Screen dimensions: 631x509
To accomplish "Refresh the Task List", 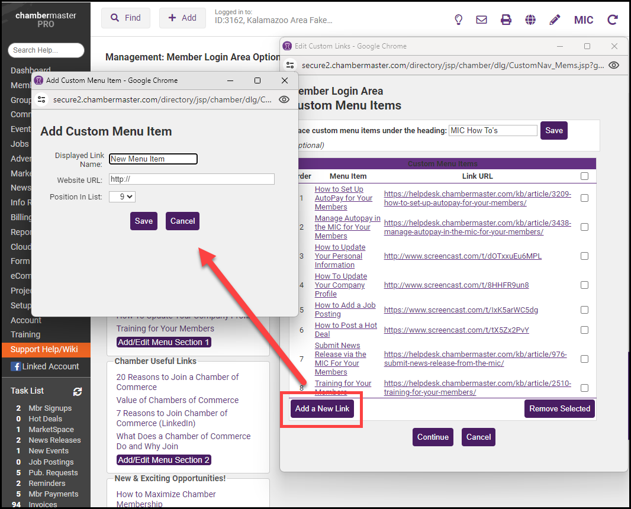I will pyautogui.click(x=78, y=391).
